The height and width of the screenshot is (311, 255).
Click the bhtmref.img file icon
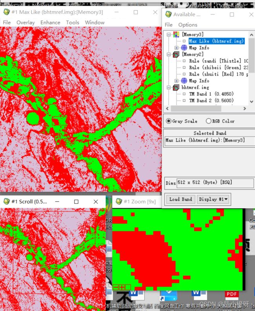pos(176,87)
